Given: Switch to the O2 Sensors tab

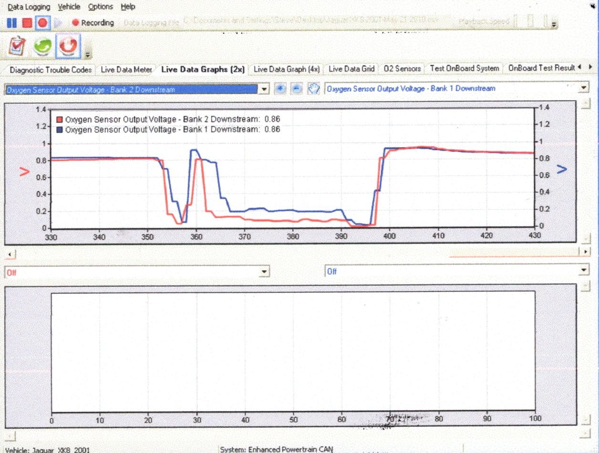Looking at the screenshot, I should (x=402, y=69).
